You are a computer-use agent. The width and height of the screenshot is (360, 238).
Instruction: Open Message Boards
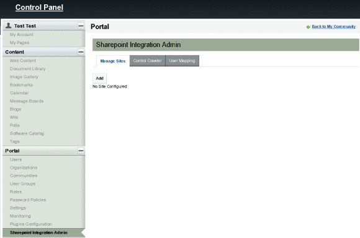tap(27, 101)
